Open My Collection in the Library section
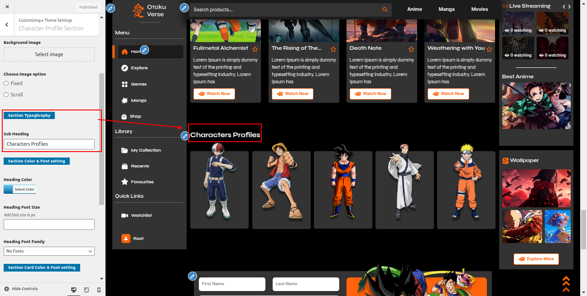The width and height of the screenshot is (587, 296). coord(145,150)
